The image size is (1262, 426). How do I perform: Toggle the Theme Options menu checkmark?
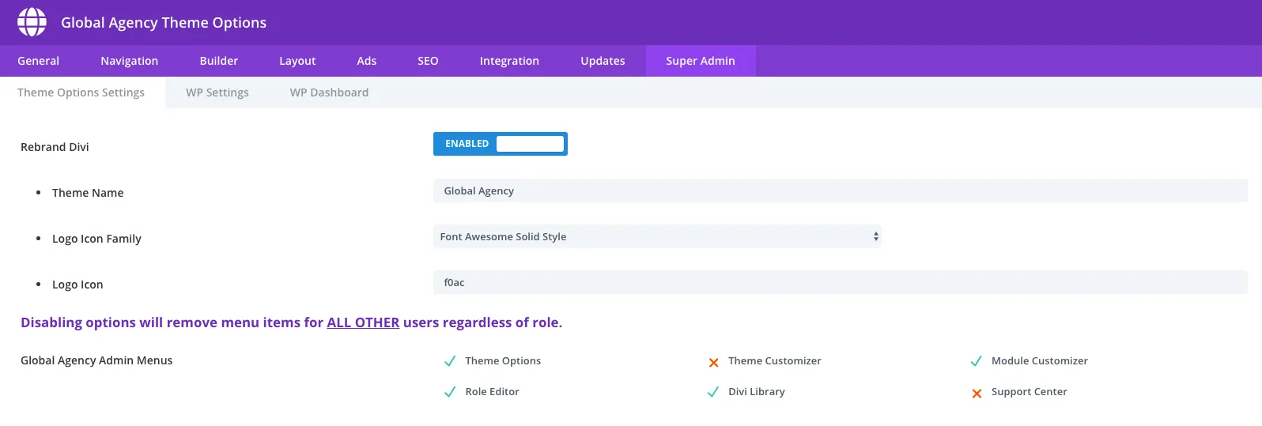click(x=450, y=361)
